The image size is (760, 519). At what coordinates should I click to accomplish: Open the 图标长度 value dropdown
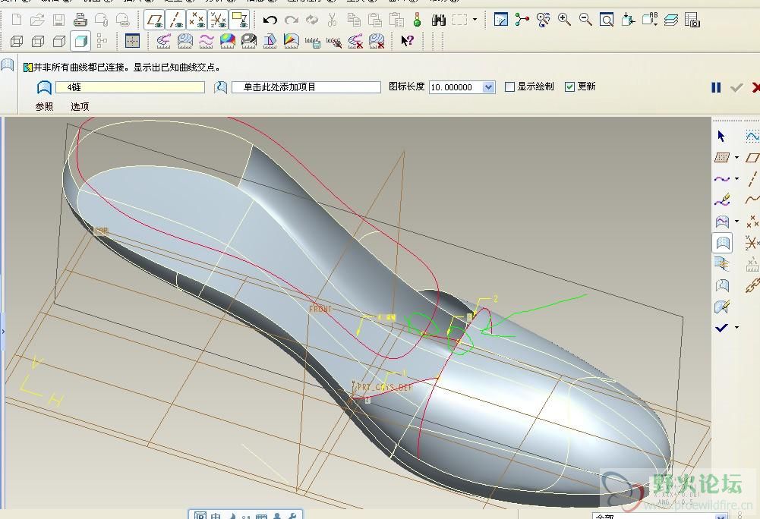tap(489, 87)
